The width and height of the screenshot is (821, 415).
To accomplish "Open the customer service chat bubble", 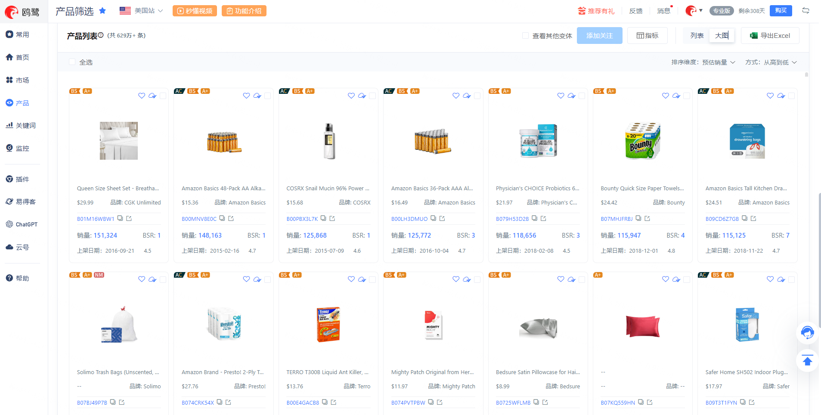I will pyautogui.click(x=807, y=333).
